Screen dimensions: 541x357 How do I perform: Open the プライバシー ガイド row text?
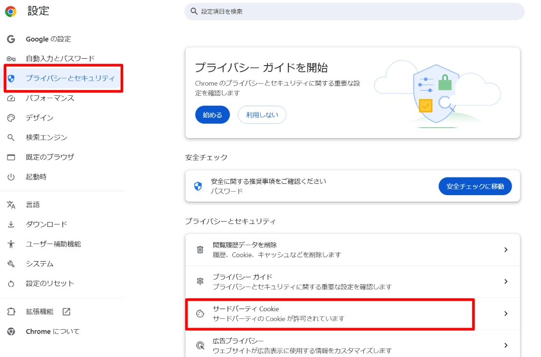[302, 282]
